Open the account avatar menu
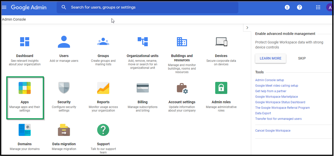The image size is (334, 156). point(329,7)
